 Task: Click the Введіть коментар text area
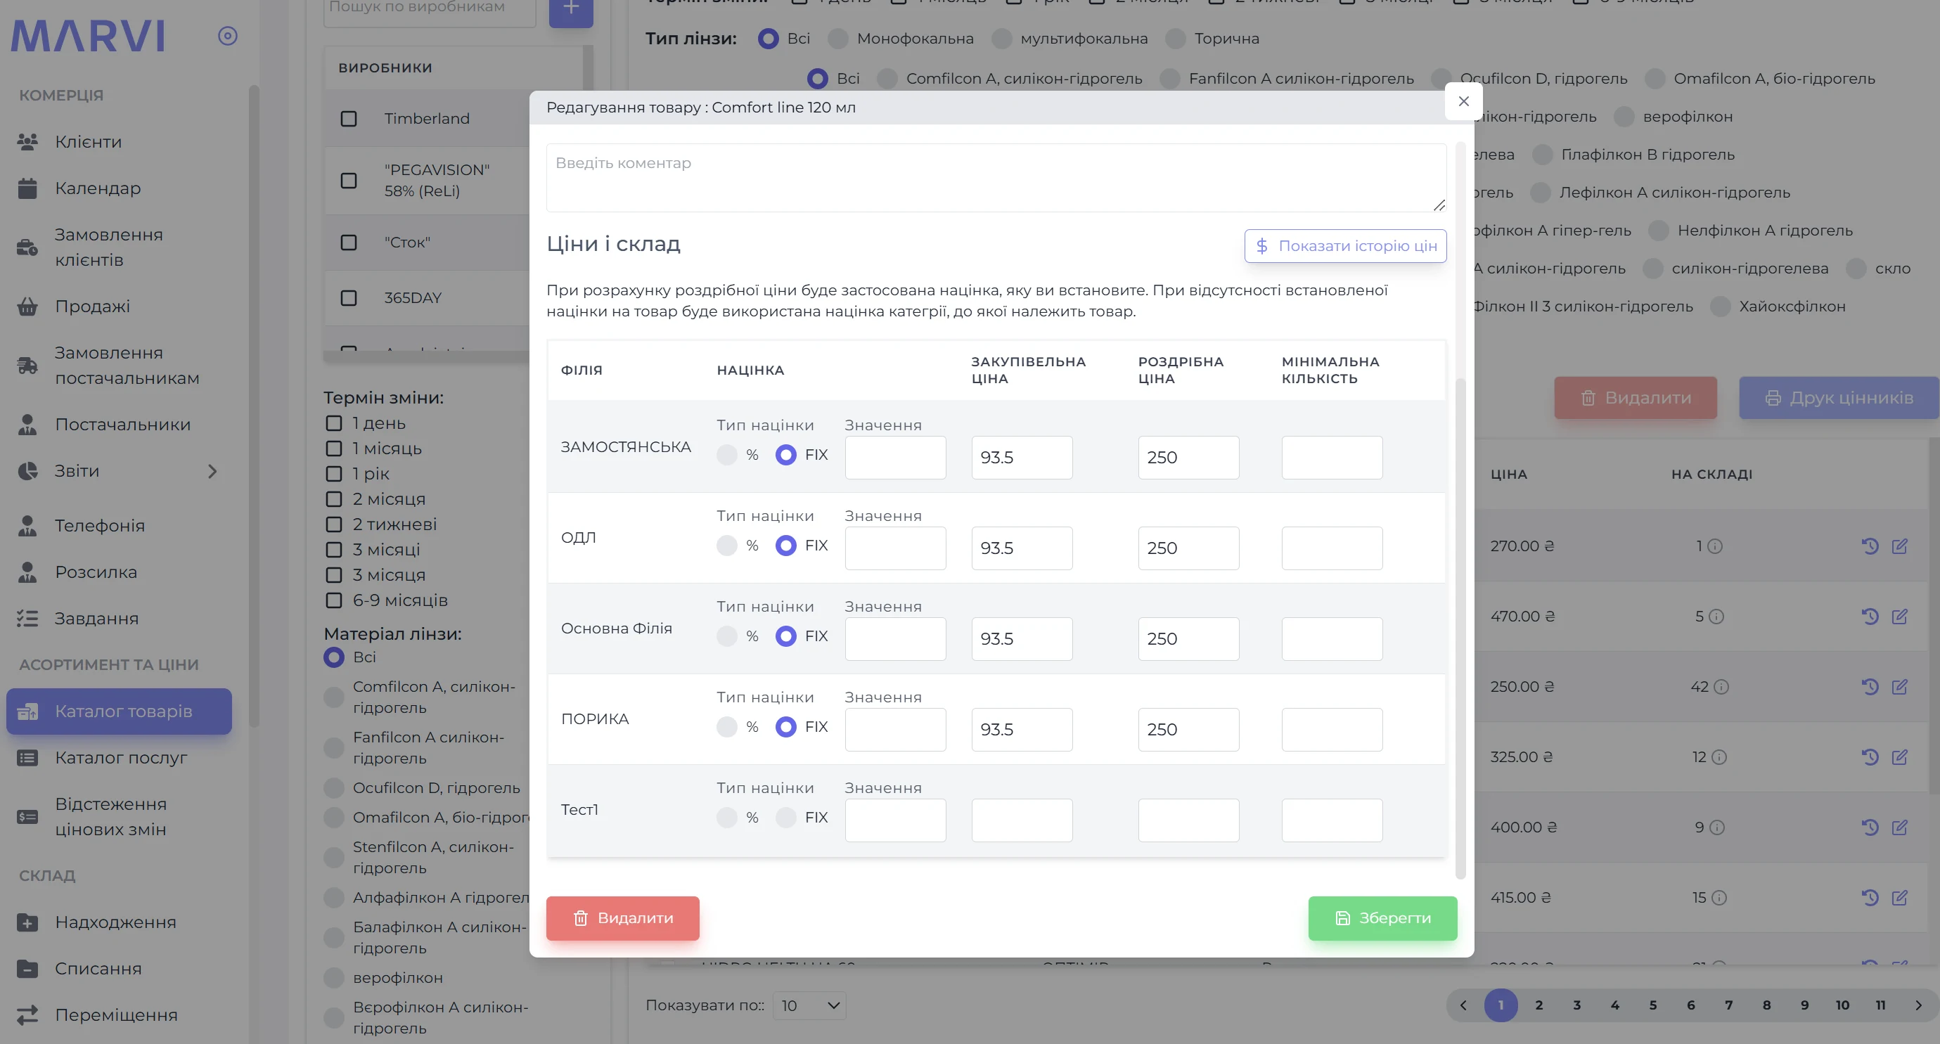pos(996,178)
